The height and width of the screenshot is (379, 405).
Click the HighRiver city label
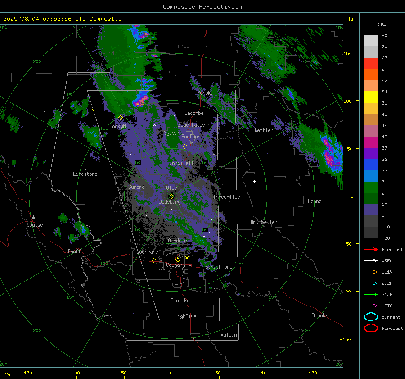187,316
